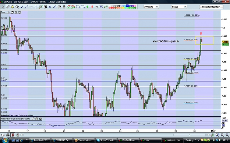230x143 pixels.
Task: Open Yahoo! Messenger from taskbar
Action: [x=84, y=140]
